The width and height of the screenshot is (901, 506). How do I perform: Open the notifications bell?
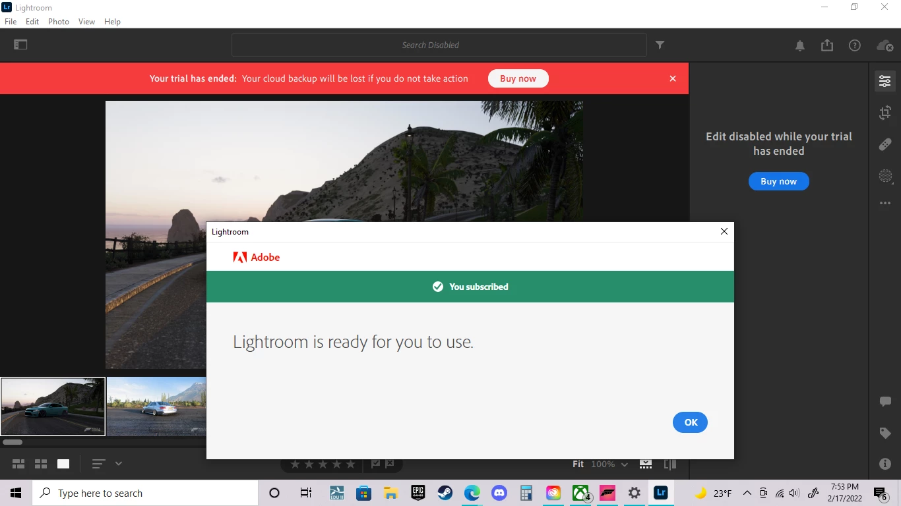[799, 45]
